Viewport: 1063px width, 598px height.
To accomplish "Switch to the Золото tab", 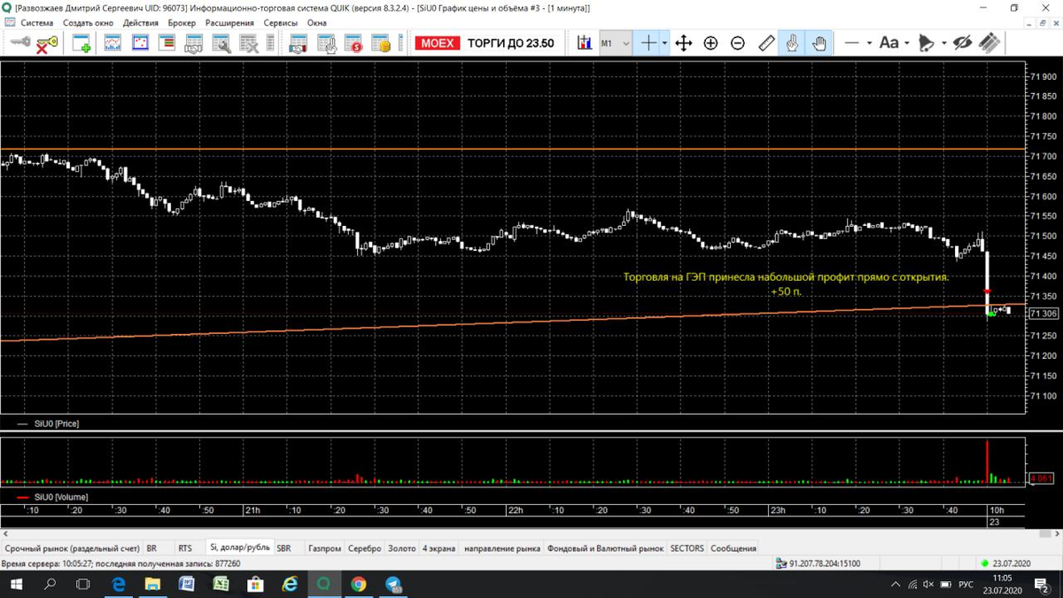I will pos(402,548).
